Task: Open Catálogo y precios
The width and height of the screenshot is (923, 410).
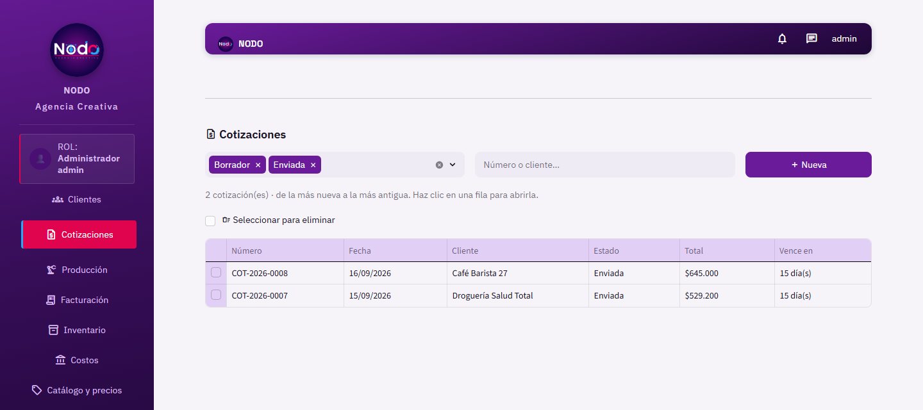Action: pyautogui.click(x=77, y=390)
